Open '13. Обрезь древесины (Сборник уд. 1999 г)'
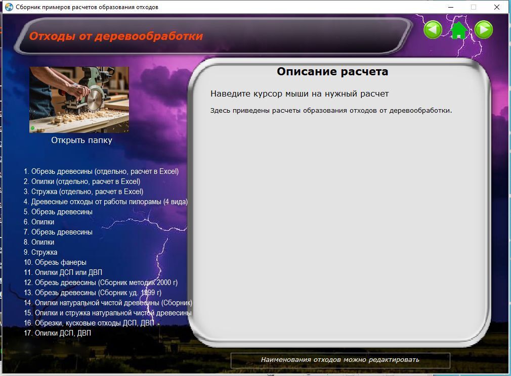The width and height of the screenshot is (511, 376). pyautogui.click(x=93, y=293)
